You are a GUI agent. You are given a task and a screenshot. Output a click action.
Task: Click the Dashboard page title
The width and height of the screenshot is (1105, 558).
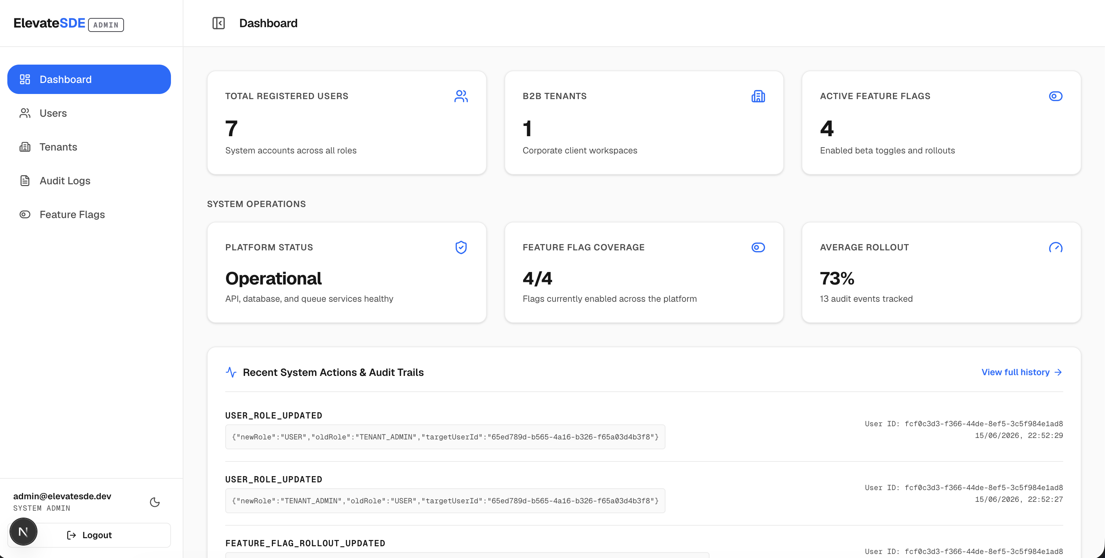268,23
